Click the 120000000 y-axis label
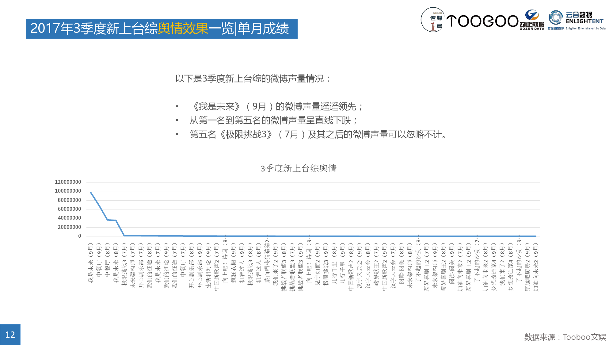Viewport: 613px width, 345px height. [68, 182]
